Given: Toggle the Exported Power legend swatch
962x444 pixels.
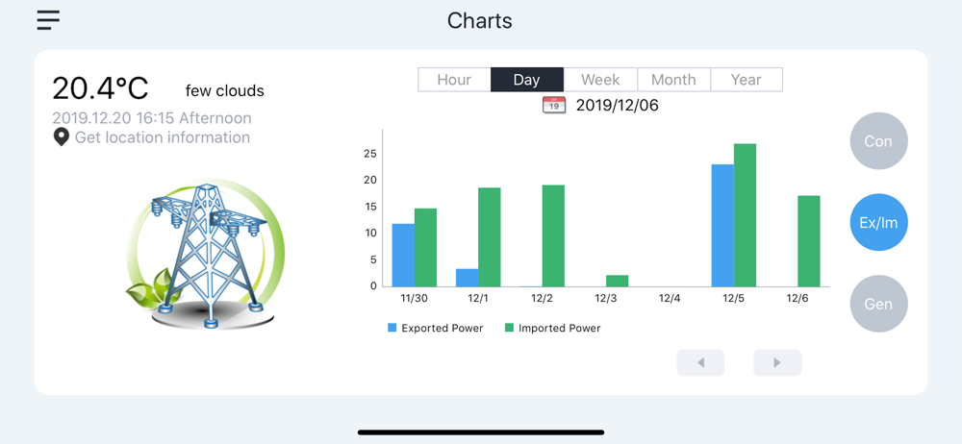Looking at the screenshot, I should pyautogui.click(x=392, y=328).
